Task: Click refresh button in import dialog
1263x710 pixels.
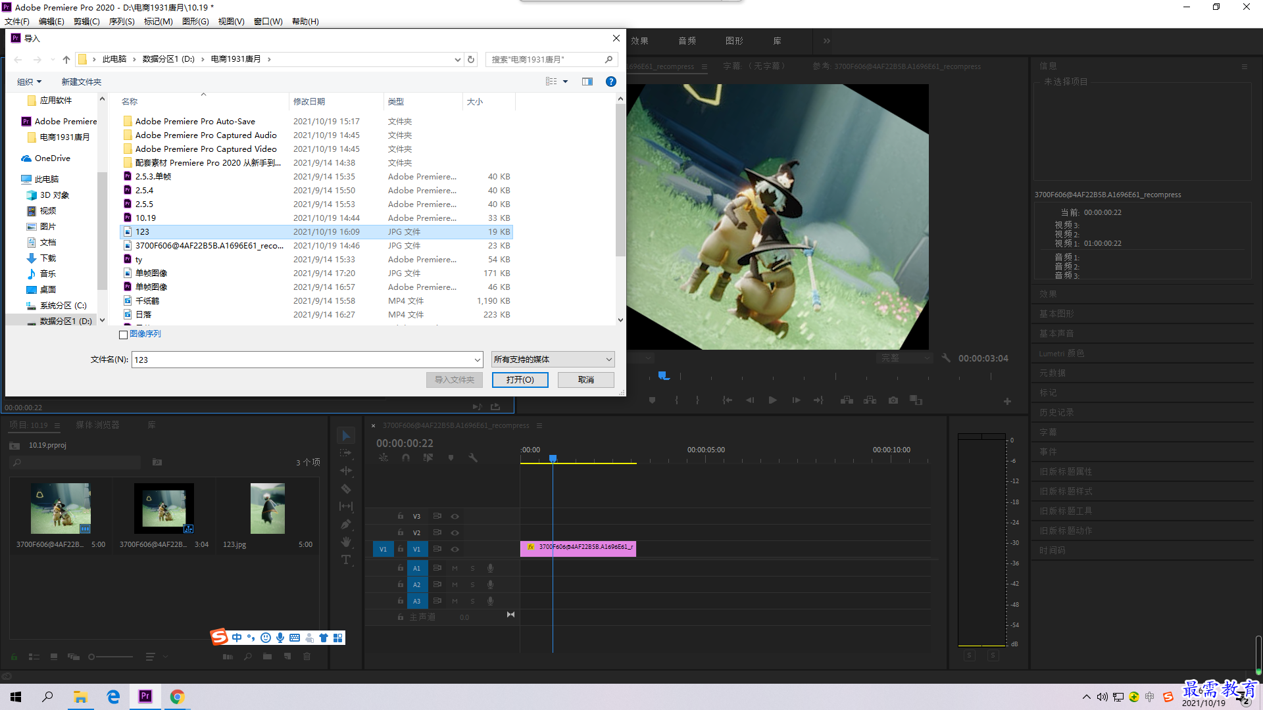Action: tap(471, 59)
